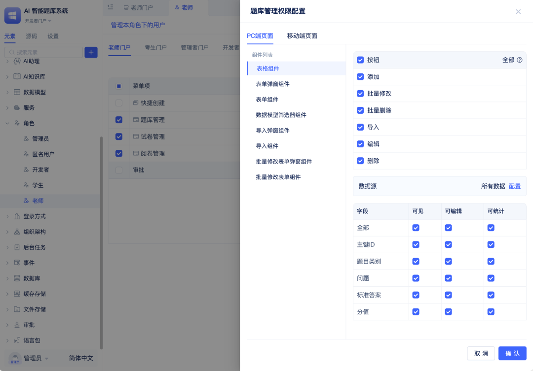Switch to the 移动端页面 tab
The width and height of the screenshot is (533, 371).
[302, 36]
